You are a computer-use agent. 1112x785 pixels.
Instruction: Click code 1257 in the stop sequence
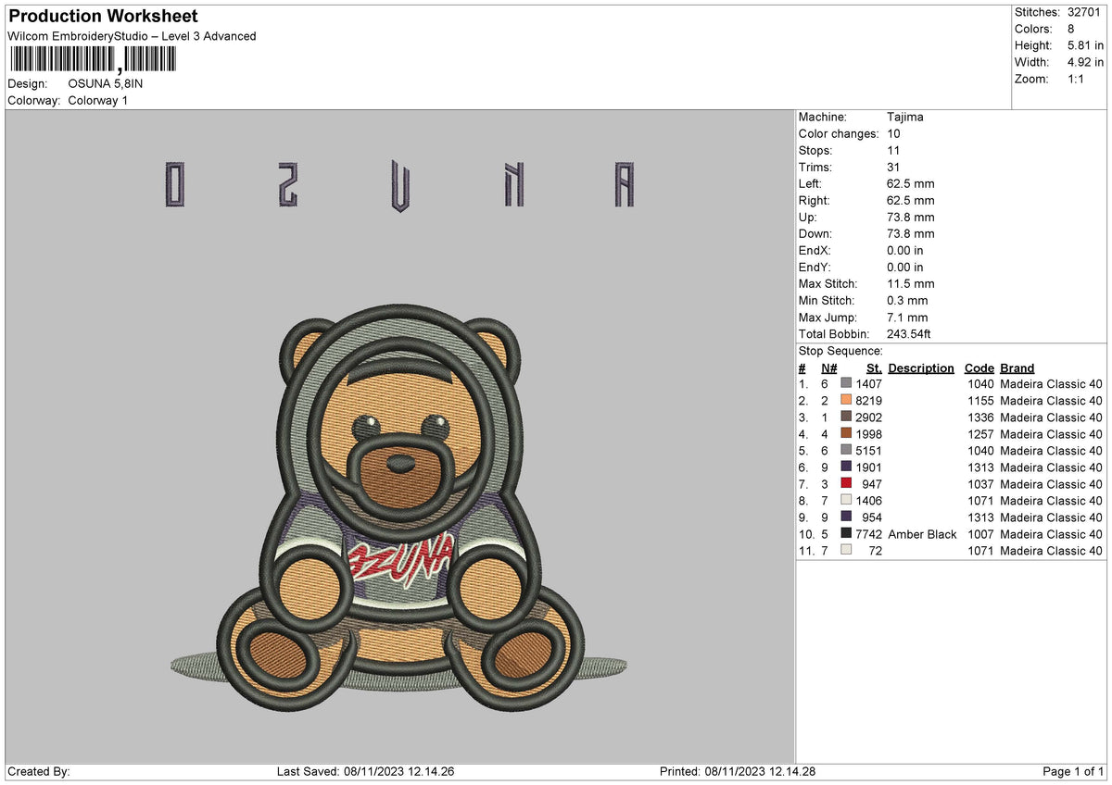979,434
